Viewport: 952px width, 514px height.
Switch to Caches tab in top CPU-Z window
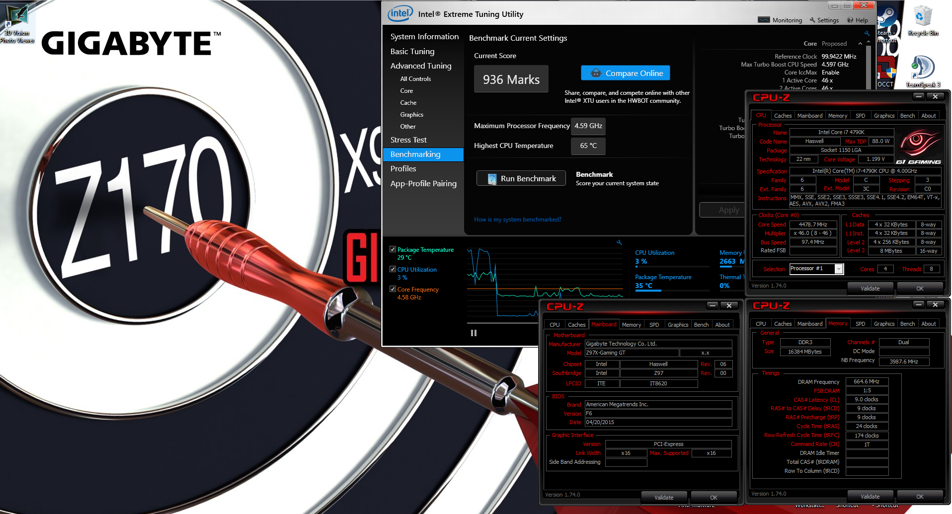coord(783,115)
